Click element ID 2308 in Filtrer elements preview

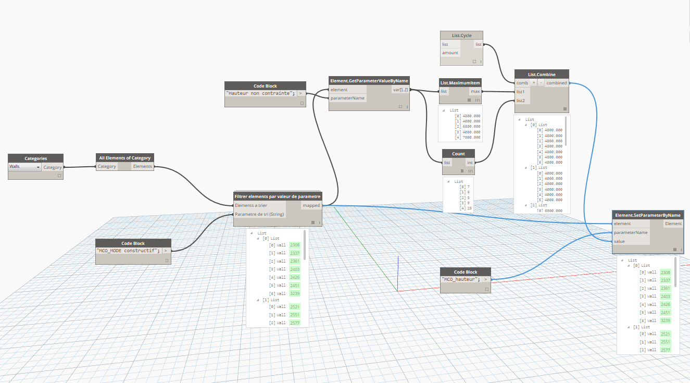(295, 245)
